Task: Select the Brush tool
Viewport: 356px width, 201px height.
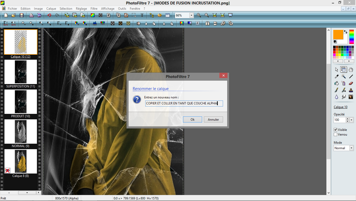Action: (337, 90)
